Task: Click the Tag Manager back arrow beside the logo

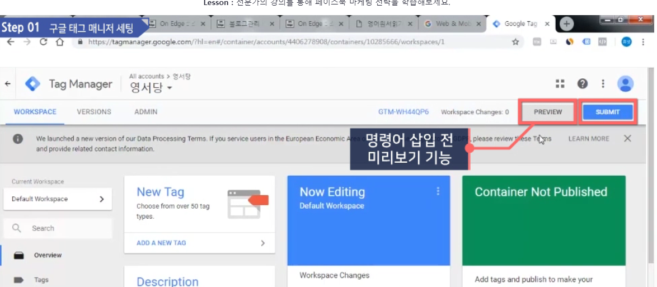Action: (x=7, y=84)
